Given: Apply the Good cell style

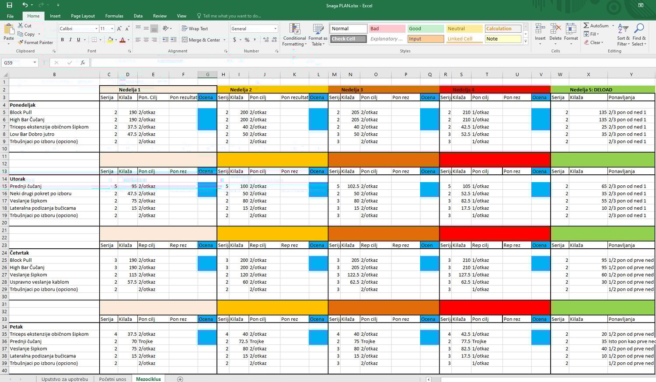Looking at the screenshot, I should click(x=425, y=28).
